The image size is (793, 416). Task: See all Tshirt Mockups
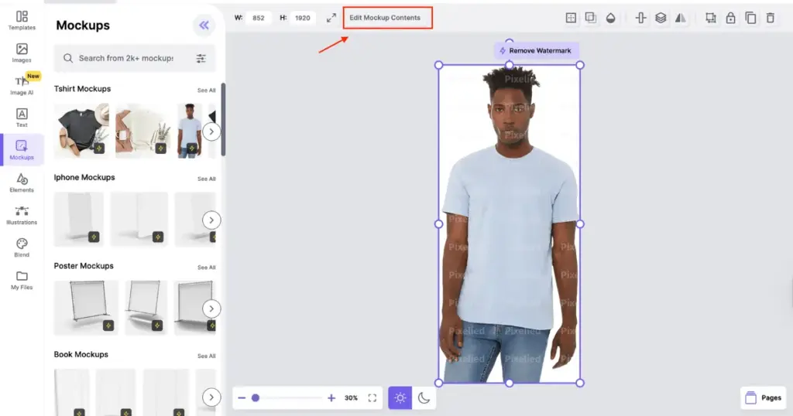point(206,90)
